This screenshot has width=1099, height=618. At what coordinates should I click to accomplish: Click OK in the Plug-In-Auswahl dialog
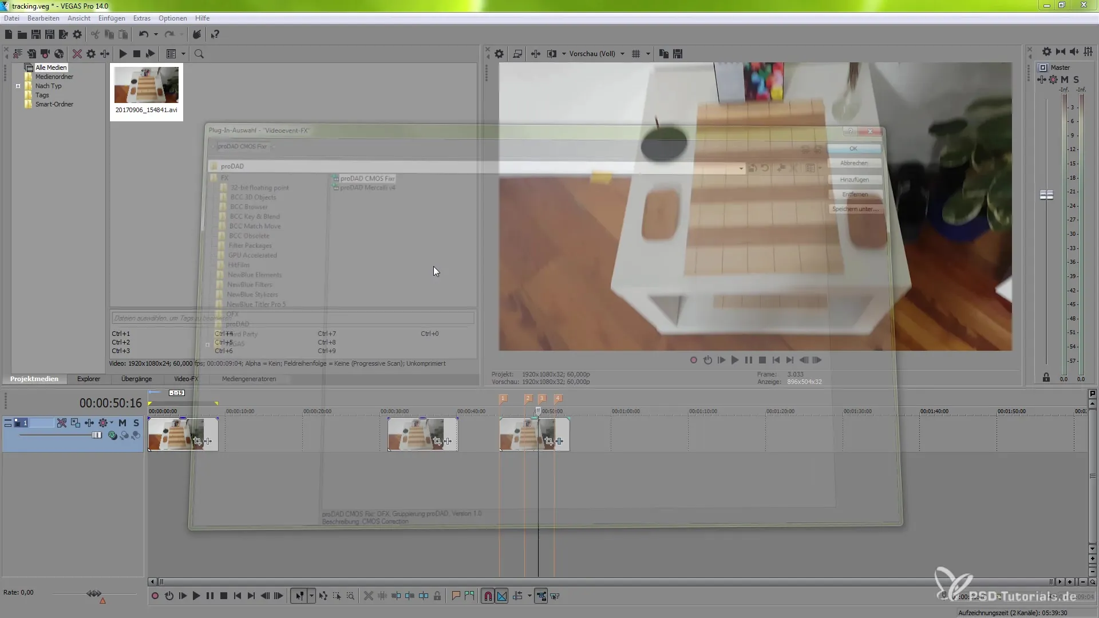pos(853,148)
